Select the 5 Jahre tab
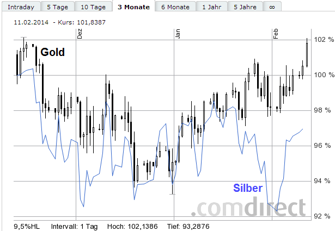The image size is (335, 231). coord(245,7)
